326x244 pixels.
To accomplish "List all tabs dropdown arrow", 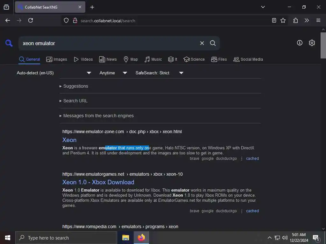I will [263, 7].
